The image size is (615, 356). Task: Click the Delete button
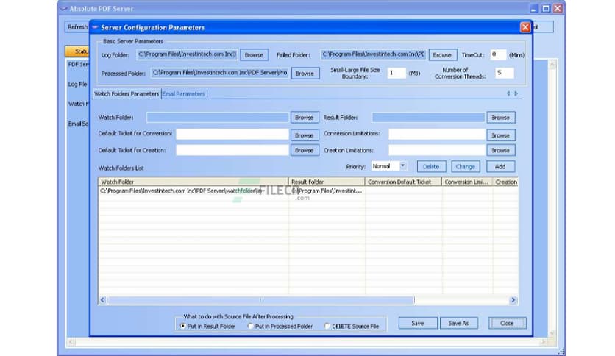click(x=431, y=167)
